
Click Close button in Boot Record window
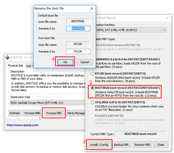click(x=161, y=145)
